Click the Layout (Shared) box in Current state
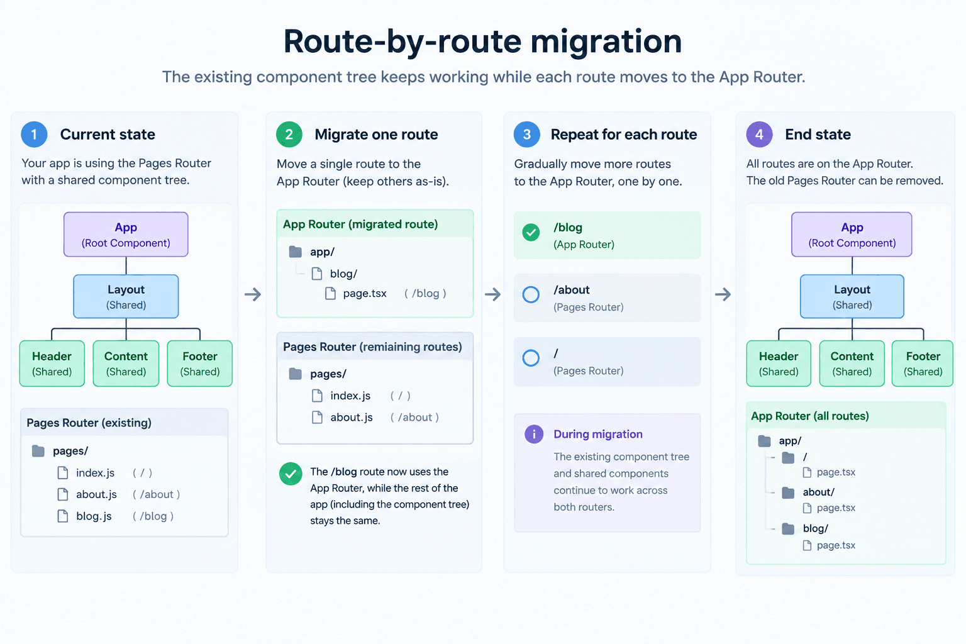966x644 pixels. 126,296
